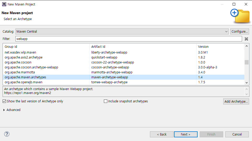
Task: Click version 3.0.0-alpha-3 cell
Action: (x=208, y=67)
